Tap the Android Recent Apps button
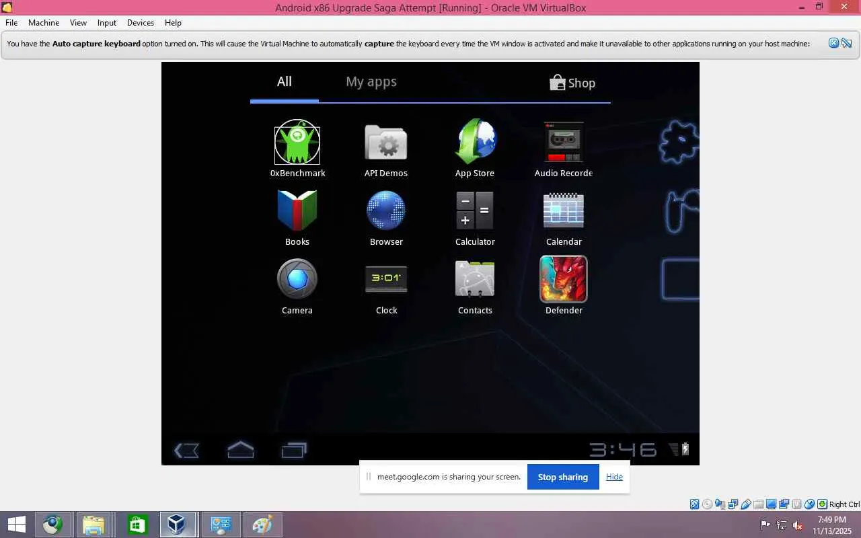This screenshot has width=861, height=538. click(294, 450)
